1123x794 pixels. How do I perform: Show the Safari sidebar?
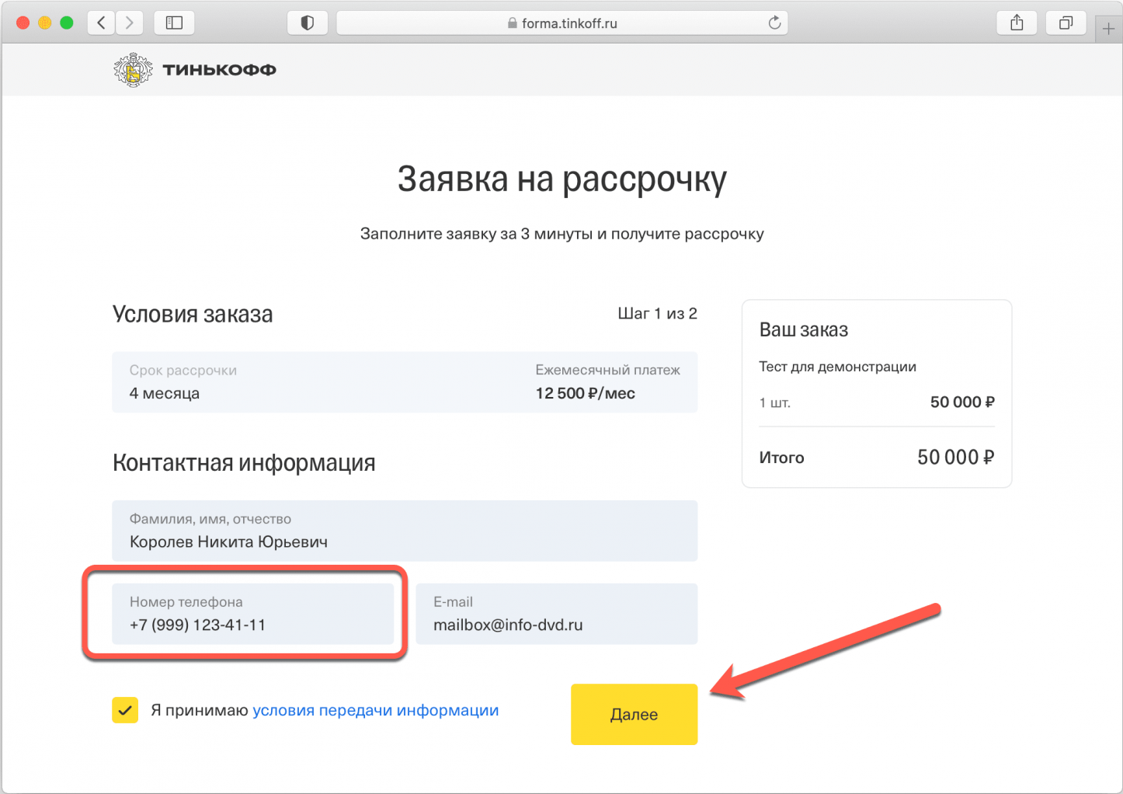point(174,23)
